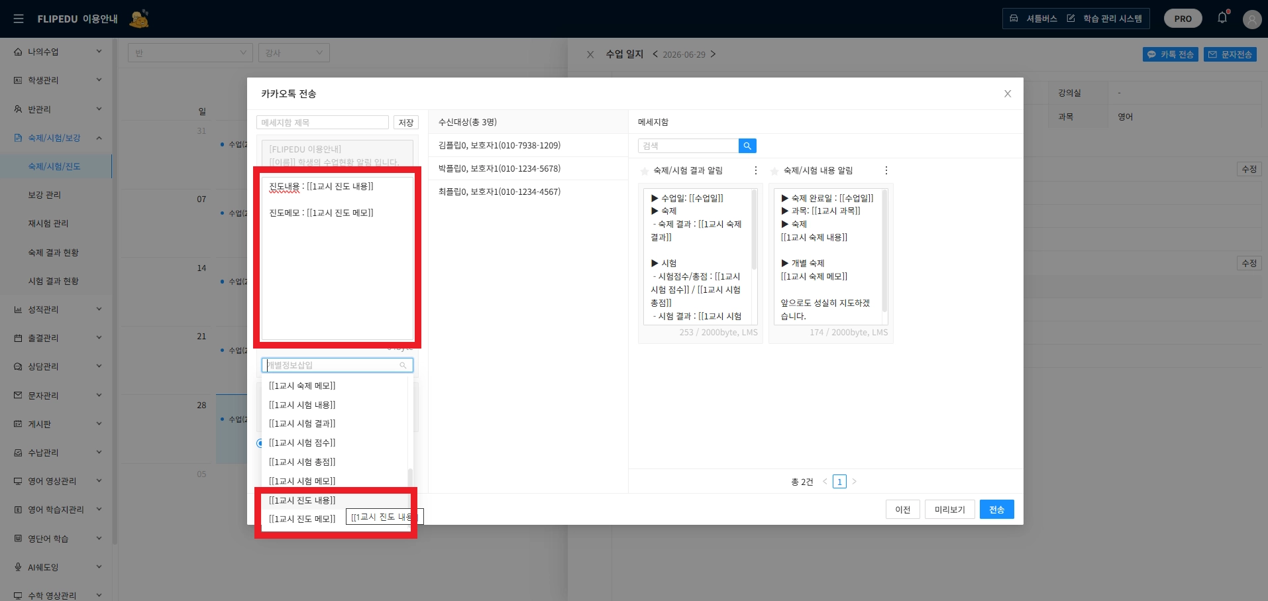
Task: Close the 수업 일지 panel
Action: click(x=590, y=54)
